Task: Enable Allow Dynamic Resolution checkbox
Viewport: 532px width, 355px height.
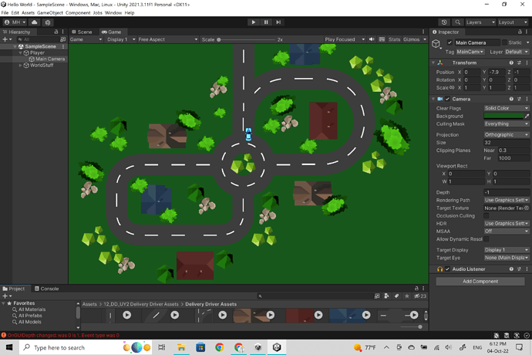Action: 487,239
